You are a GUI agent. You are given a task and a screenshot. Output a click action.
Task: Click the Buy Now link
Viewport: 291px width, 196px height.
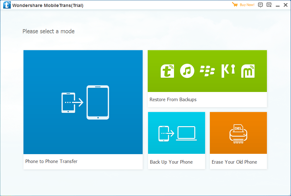(247, 5)
